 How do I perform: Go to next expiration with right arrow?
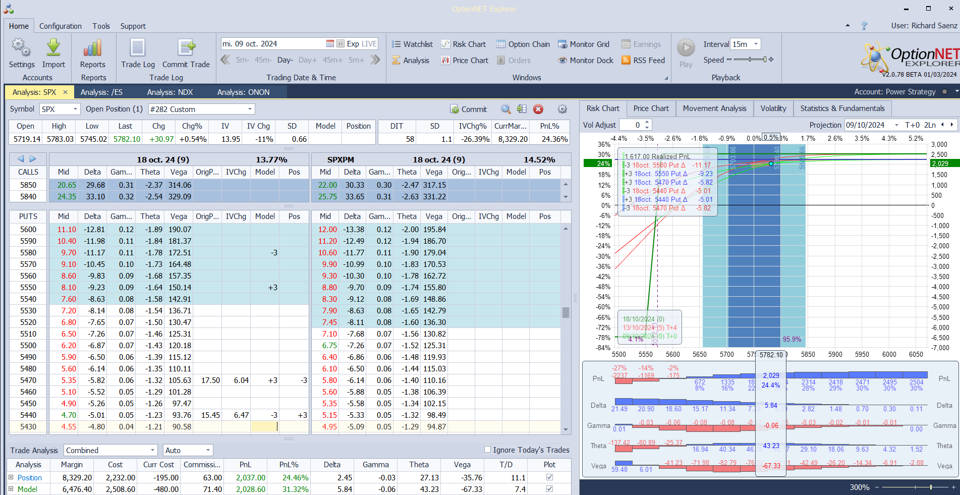point(33,159)
